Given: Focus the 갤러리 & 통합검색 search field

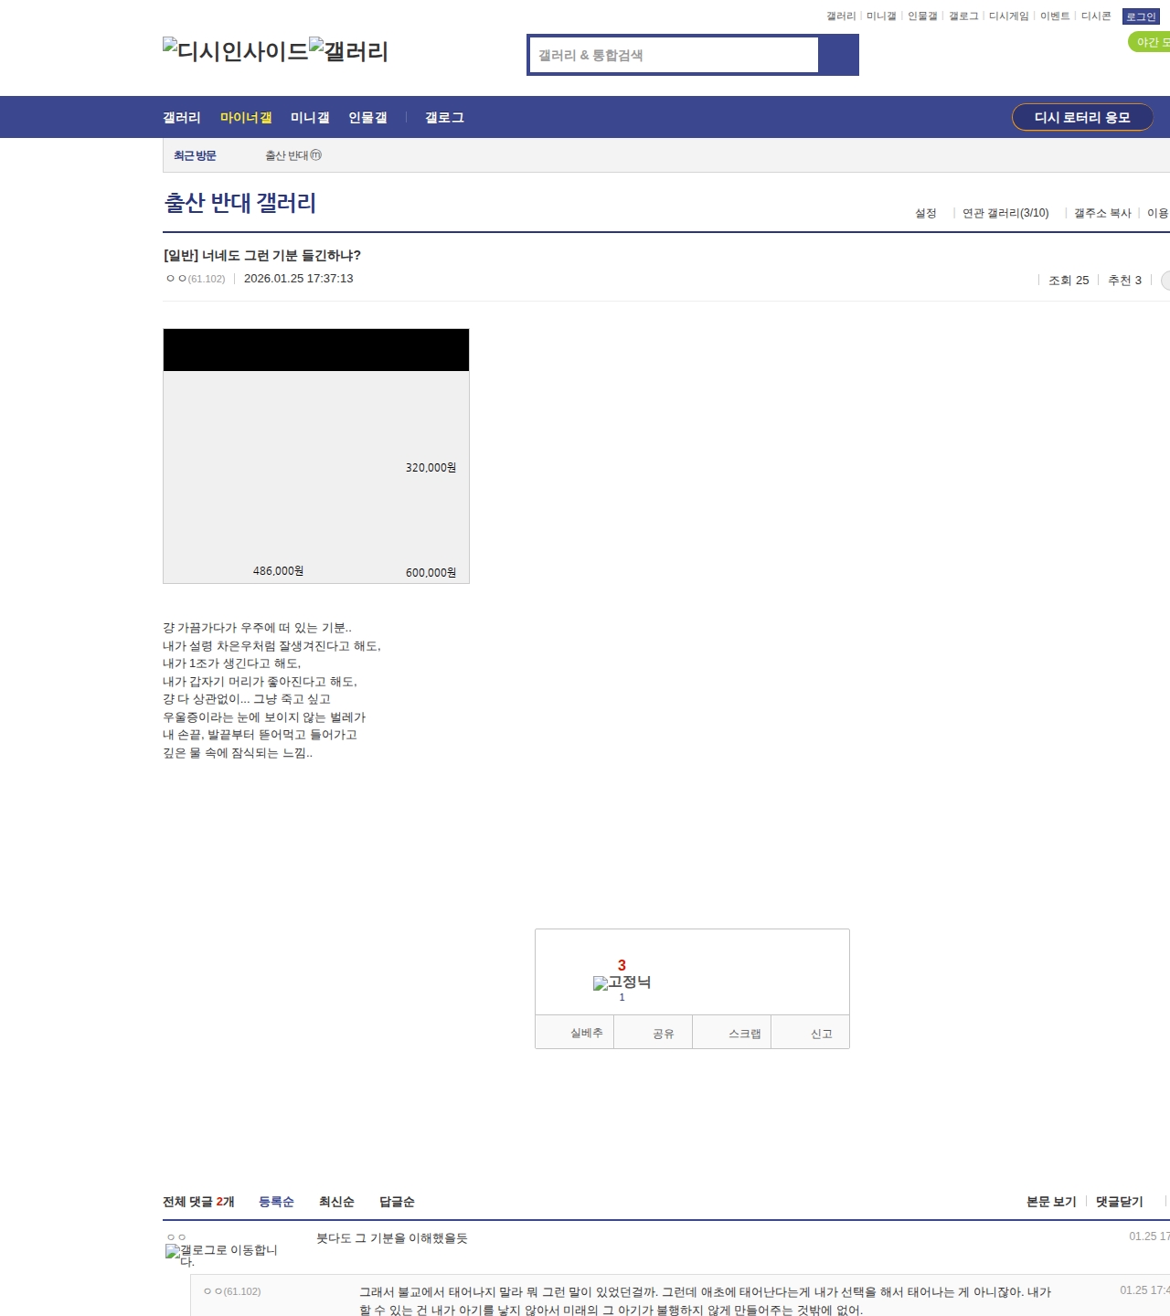Looking at the screenshot, I should (674, 55).
